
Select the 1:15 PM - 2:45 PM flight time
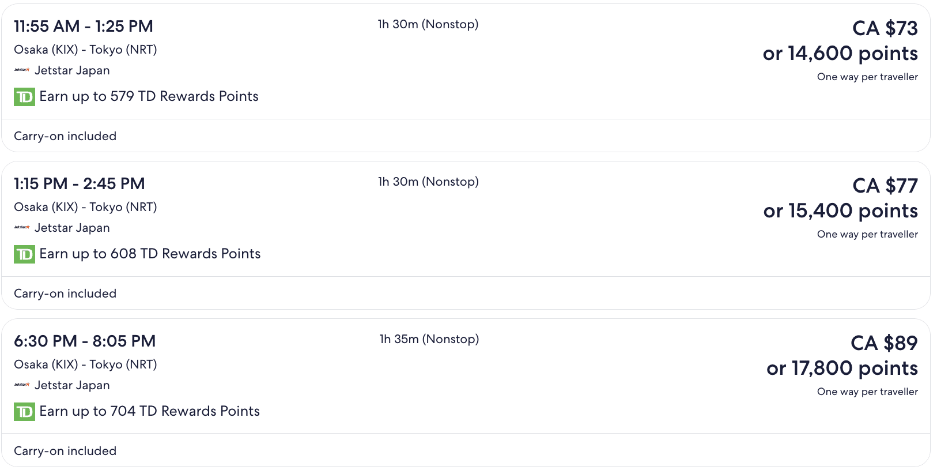coord(80,184)
